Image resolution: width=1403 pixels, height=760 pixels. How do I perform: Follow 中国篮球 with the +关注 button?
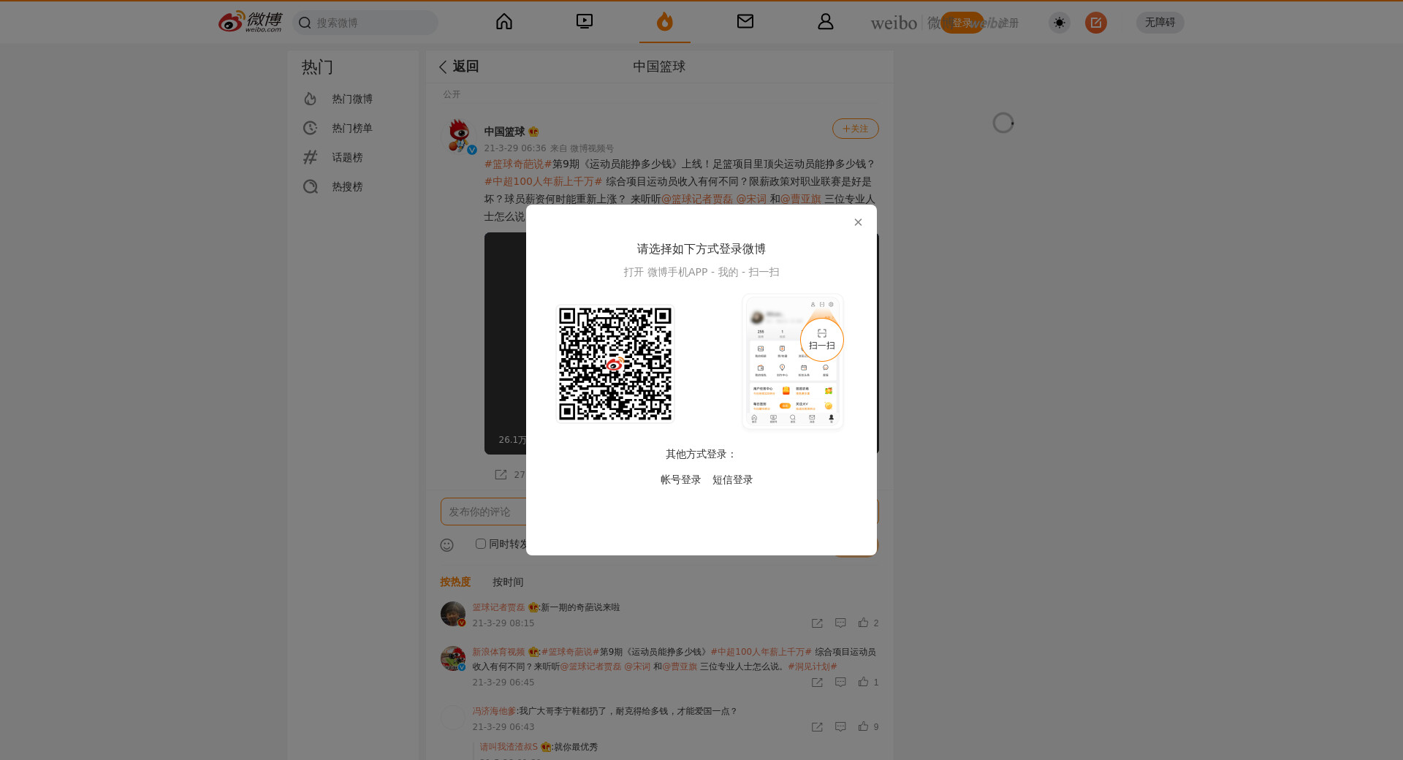click(x=856, y=129)
